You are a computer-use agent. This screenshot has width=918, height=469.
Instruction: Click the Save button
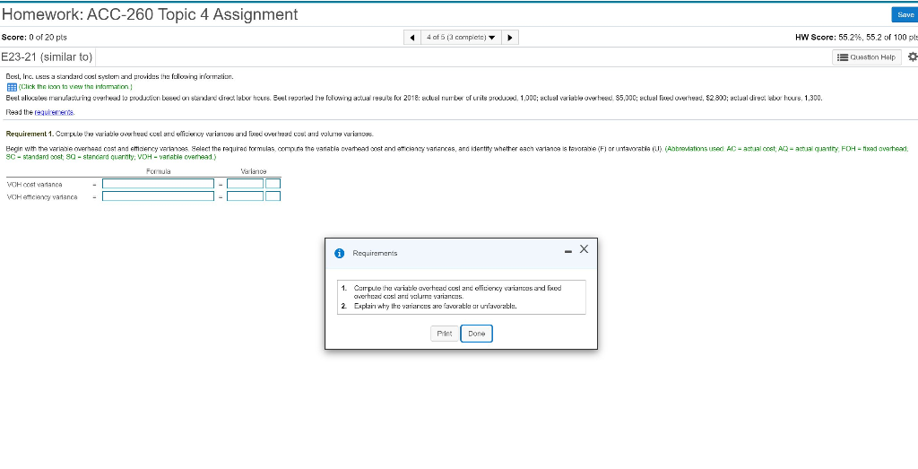pyautogui.click(x=905, y=15)
